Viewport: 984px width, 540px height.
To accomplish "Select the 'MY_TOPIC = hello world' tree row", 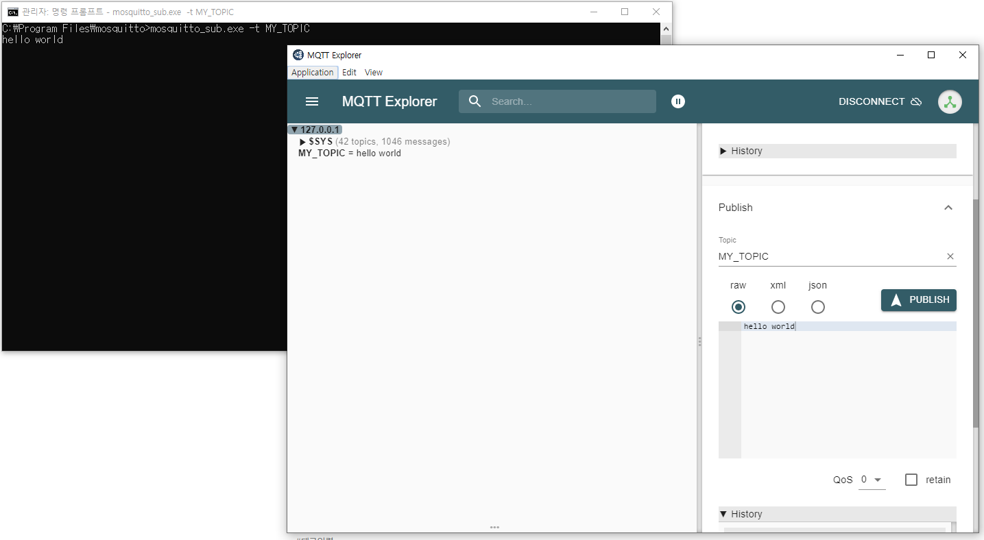I will [x=350, y=154].
